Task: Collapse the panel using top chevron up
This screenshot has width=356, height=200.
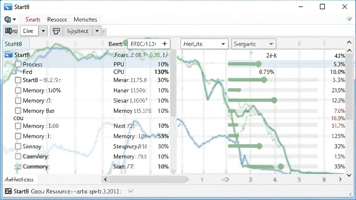Action: pyautogui.click(x=349, y=42)
